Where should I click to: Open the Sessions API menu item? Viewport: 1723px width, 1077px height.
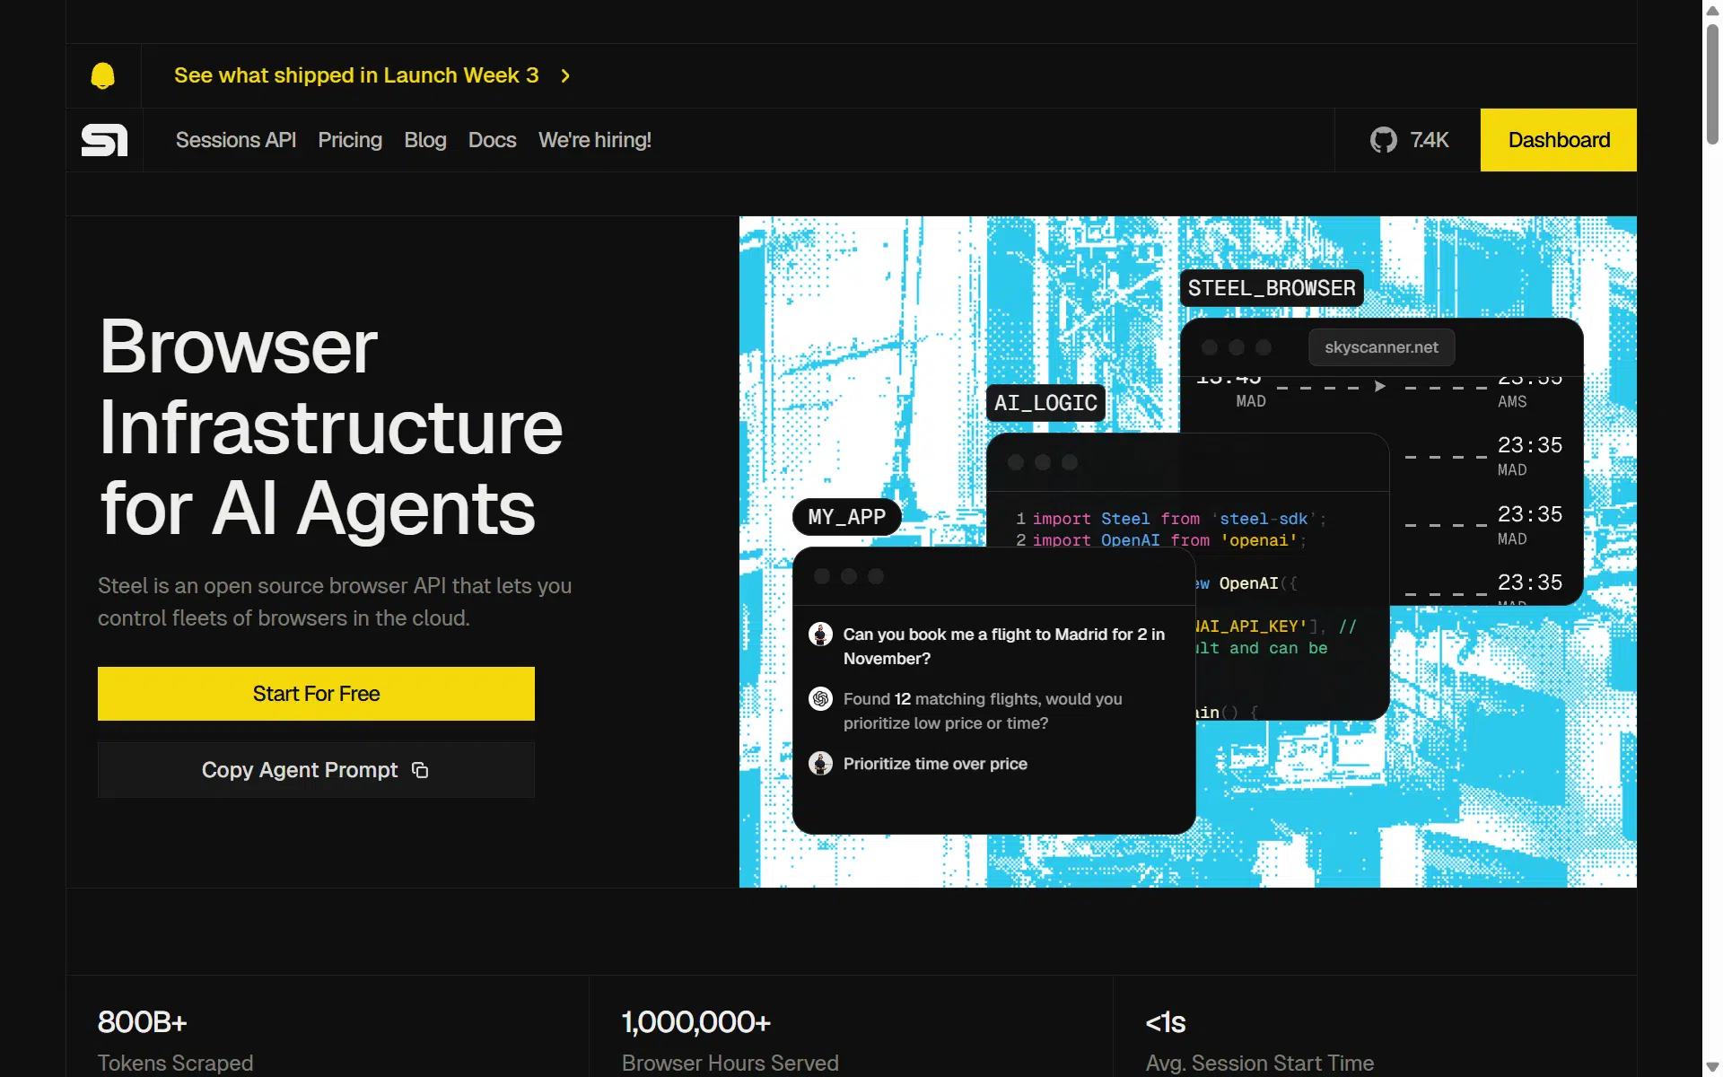pyautogui.click(x=236, y=140)
